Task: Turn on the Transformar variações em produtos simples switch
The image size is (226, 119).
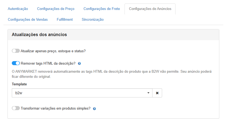Action: pos(16,108)
